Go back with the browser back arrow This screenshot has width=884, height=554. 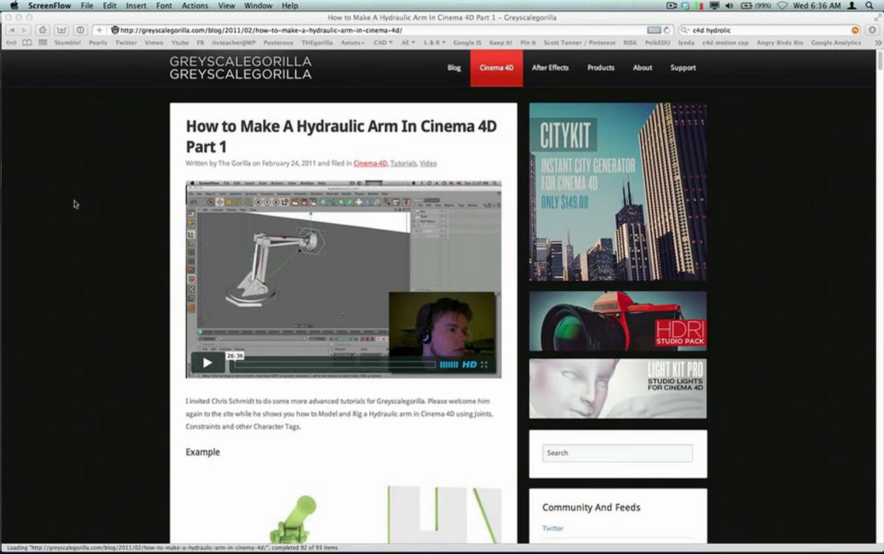click(12, 30)
